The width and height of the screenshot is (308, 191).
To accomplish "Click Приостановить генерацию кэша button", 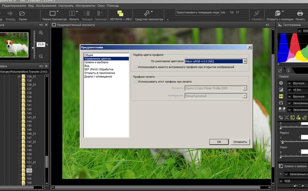I will (x=198, y=12).
